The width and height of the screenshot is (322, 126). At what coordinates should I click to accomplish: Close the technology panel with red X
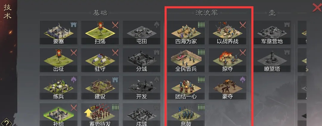click(317, 7)
